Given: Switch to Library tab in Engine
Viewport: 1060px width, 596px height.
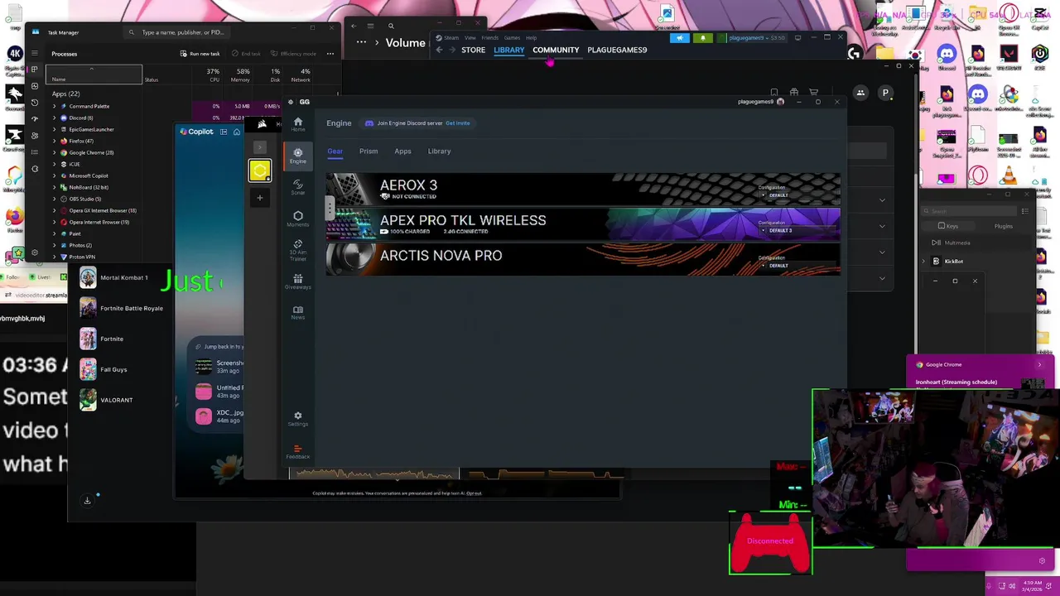Looking at the screenshot, I should coord(439,151).
